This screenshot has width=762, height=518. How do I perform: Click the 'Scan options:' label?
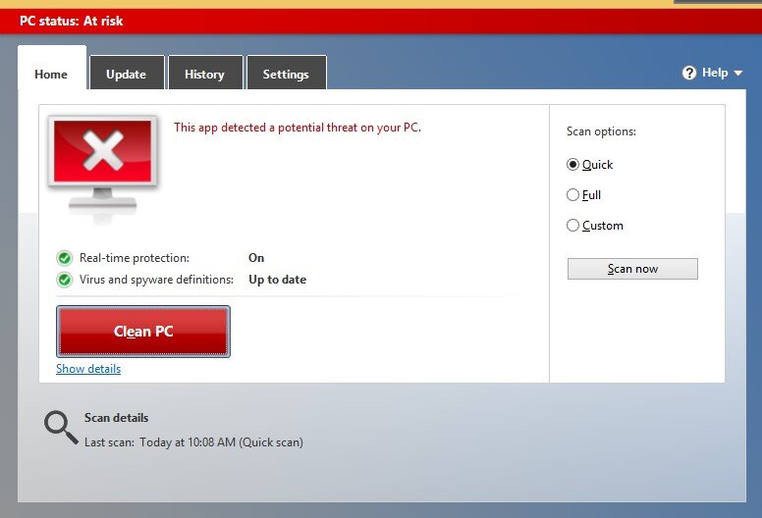pyautogui.click(x=601, y=131)
